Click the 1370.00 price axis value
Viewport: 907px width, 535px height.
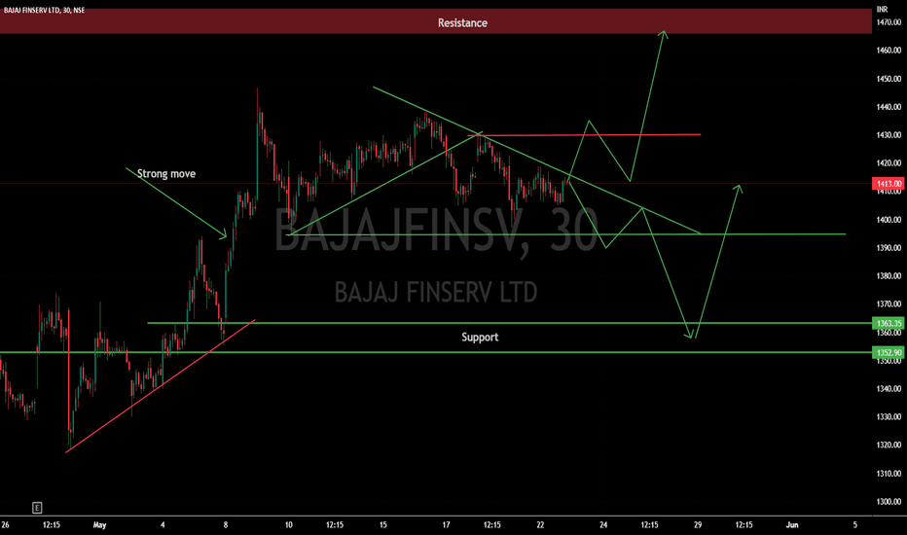point(889,304)
